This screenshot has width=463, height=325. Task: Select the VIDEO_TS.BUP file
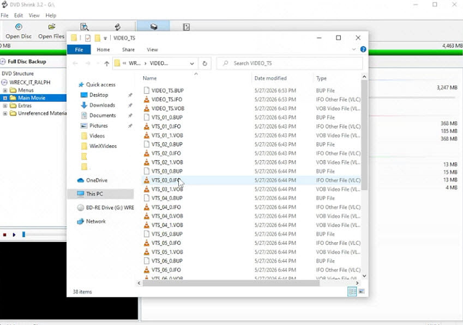tap(167, 90)
